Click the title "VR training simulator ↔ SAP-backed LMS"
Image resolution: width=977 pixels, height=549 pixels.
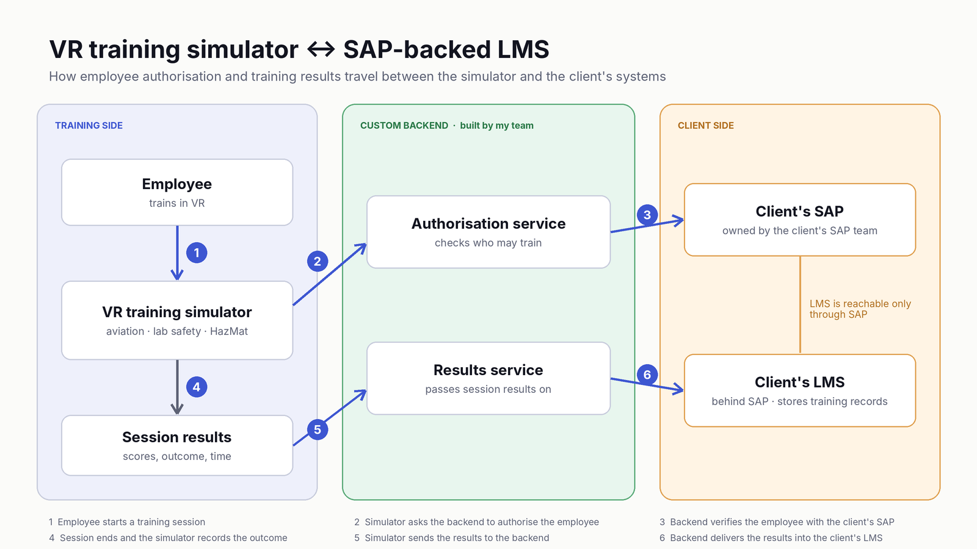pos(299,49)
